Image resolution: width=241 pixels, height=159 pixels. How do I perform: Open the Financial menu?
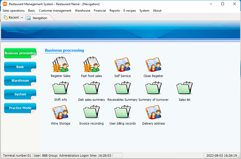[100, 11]
